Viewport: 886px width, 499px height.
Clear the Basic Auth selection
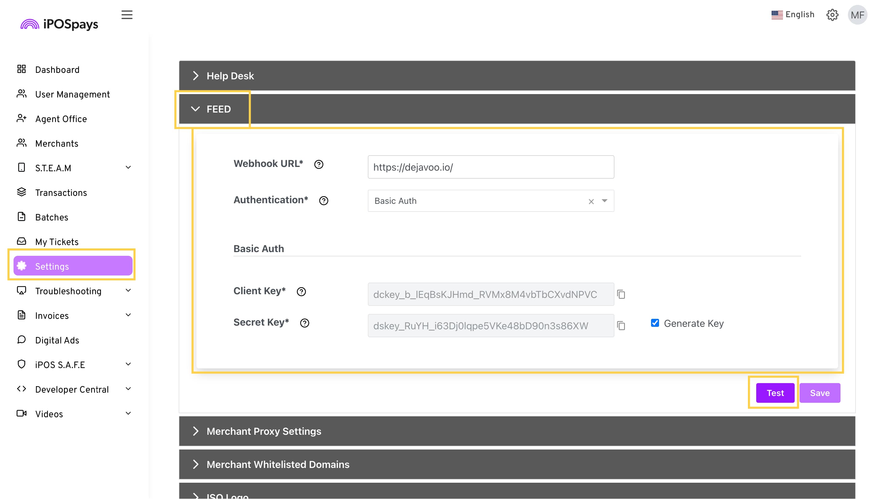[x=591, y=202]
